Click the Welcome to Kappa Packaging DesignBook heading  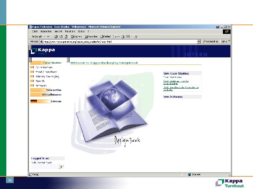(x=104, y=63)
